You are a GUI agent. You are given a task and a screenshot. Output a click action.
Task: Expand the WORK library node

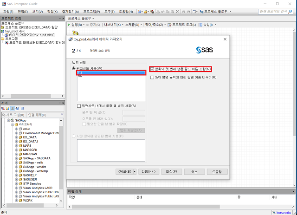pos(17,201)
